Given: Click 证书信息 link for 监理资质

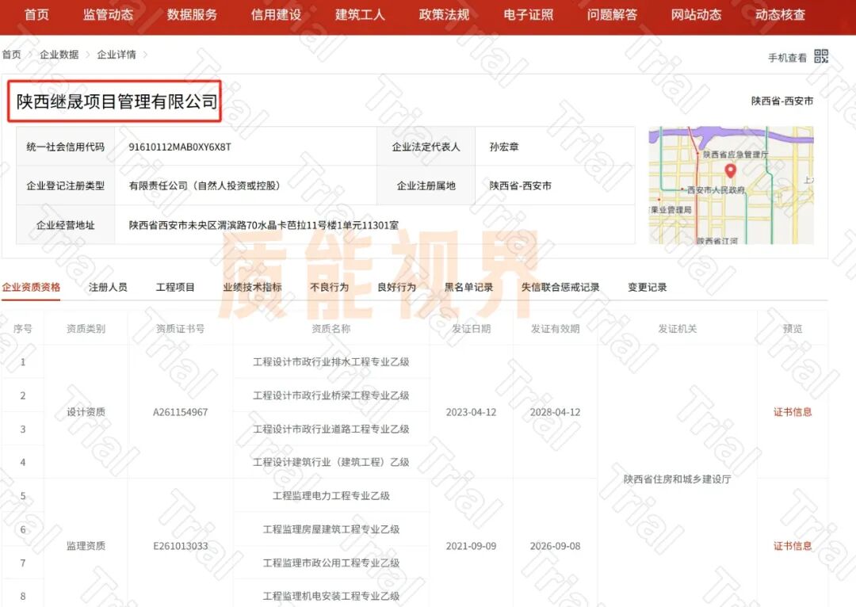Looking at the screenshot, I should (793, 546).
